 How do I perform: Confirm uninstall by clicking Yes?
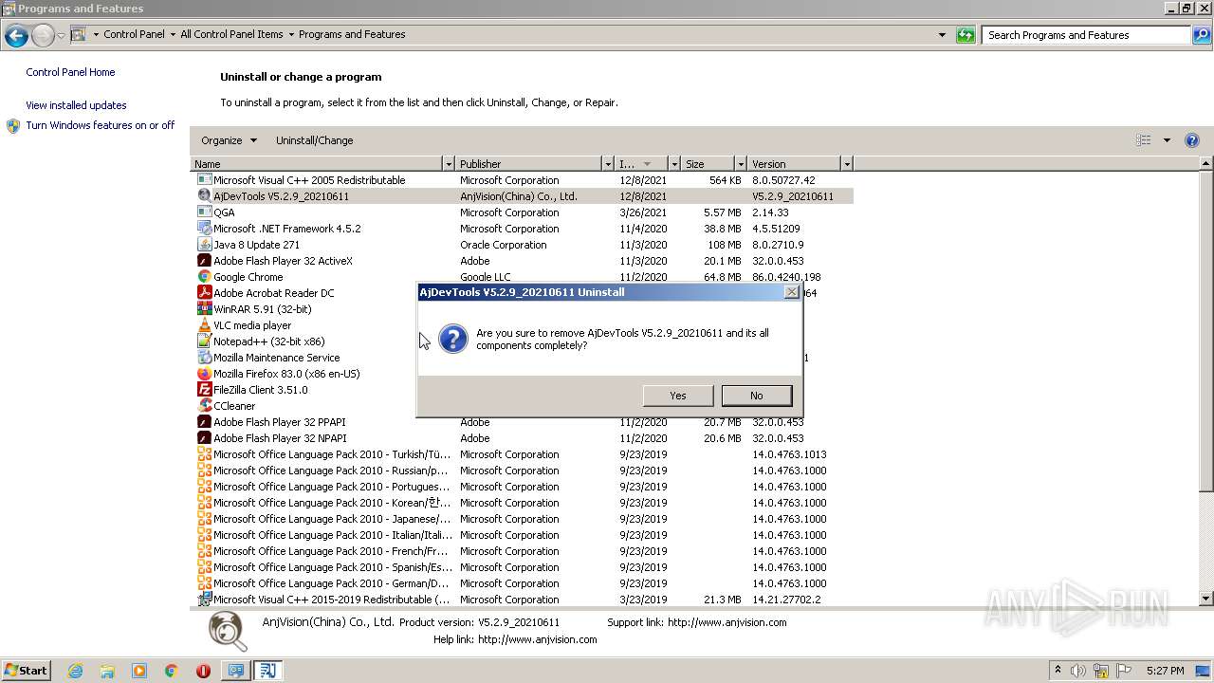coord(678,396)
